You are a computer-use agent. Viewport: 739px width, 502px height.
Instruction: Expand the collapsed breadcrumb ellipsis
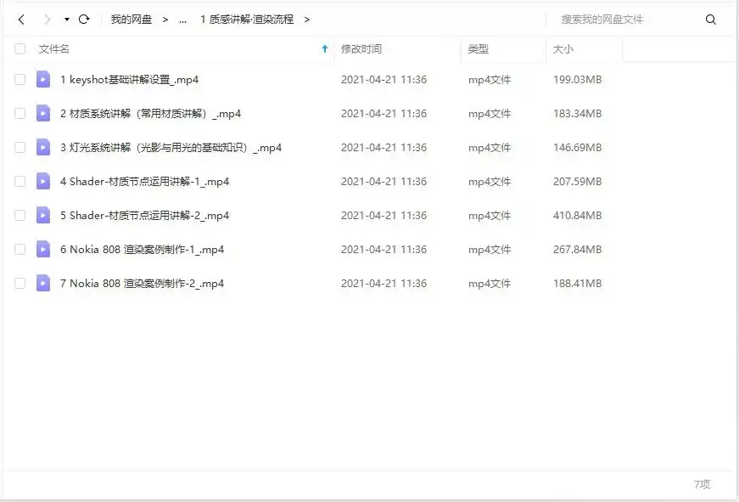tap(182, 19)
